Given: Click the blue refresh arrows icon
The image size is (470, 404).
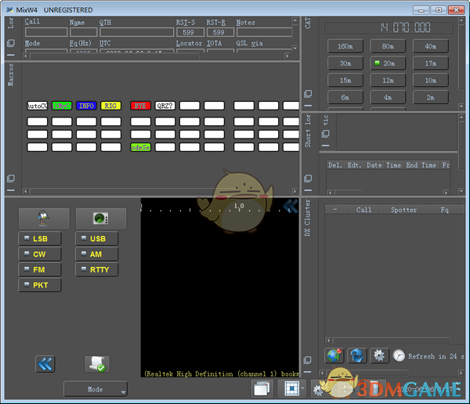Looking at the screenshot, I should point(357,355).
